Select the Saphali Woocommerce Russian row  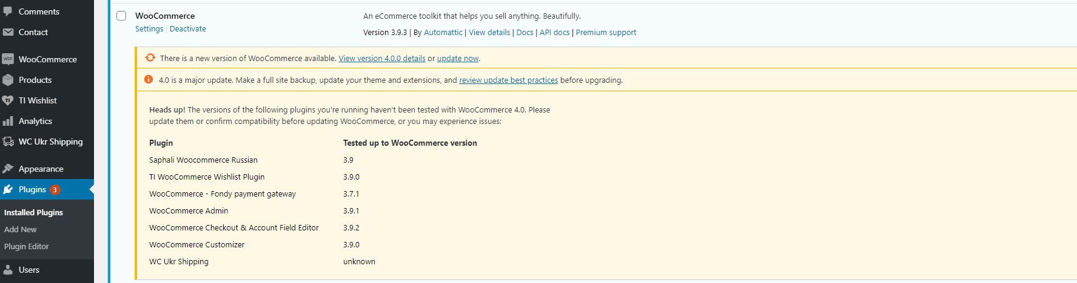[x=203, y=160]
